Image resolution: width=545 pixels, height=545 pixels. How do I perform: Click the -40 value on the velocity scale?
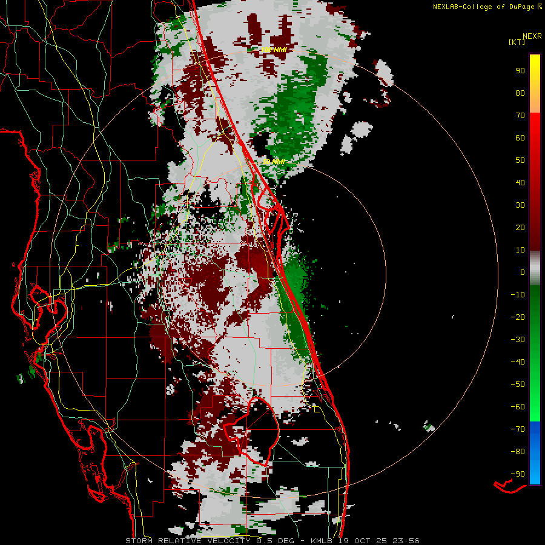pyautogui.click(x=518, y=362)
